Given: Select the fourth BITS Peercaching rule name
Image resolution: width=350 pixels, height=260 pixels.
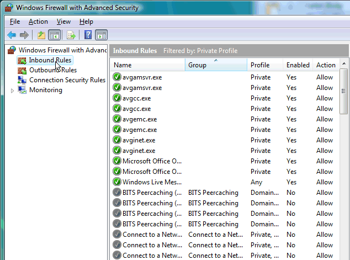Looking at the screenshot, I should [152, 224].
